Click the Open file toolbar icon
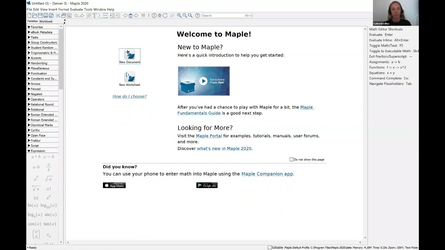The height and width of the screenshot is (250, 445). [34, 16]
